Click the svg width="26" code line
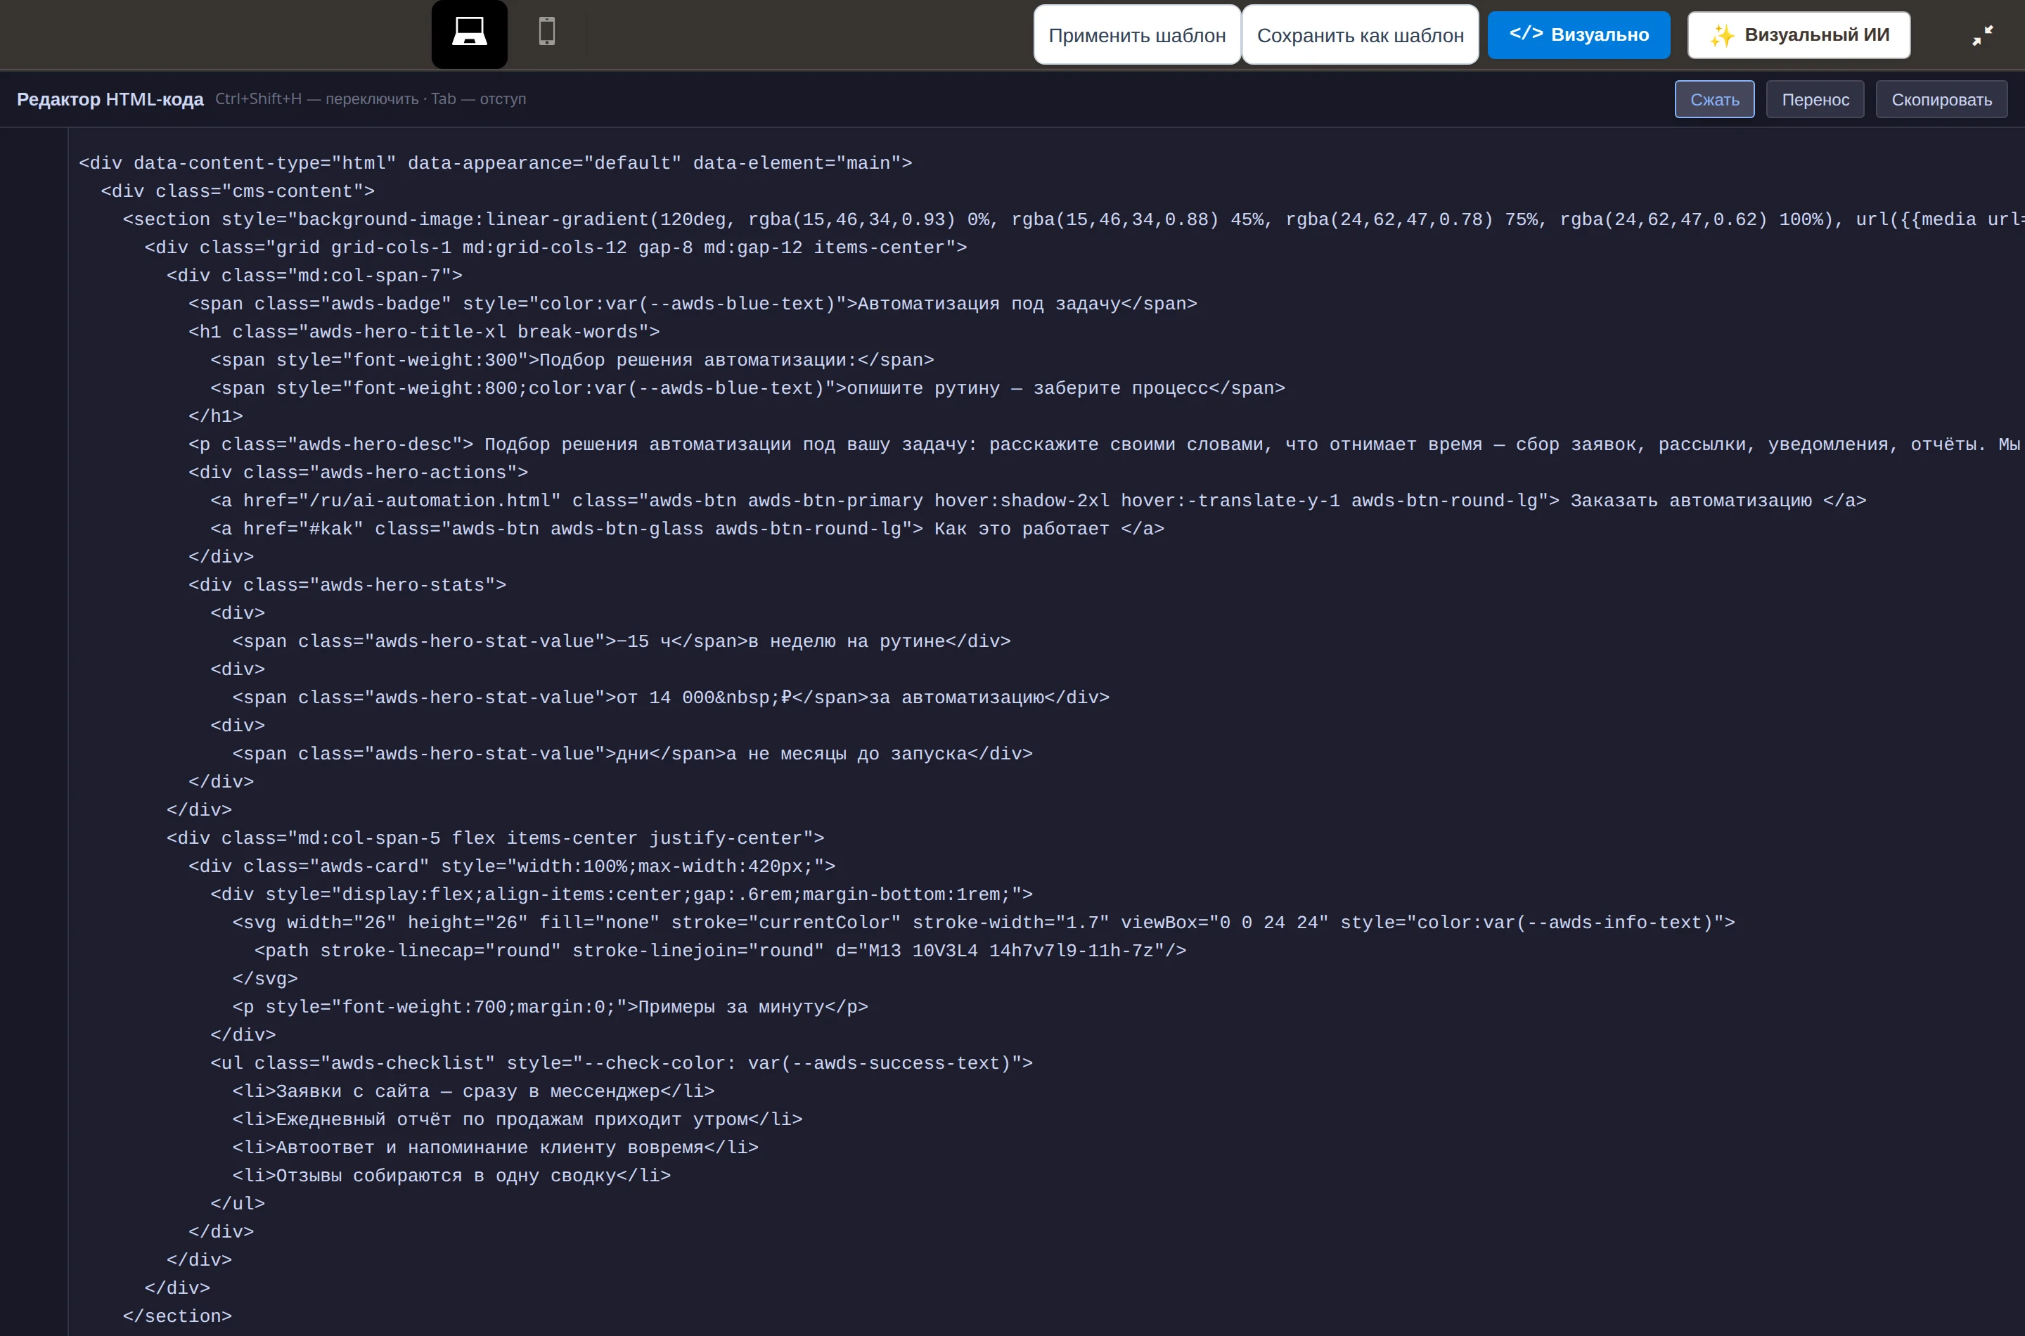The image size is (2025, 1336). click(984, 922)
